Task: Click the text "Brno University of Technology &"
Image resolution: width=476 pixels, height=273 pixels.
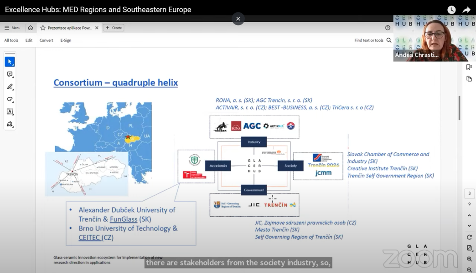Action: point(128,228)
